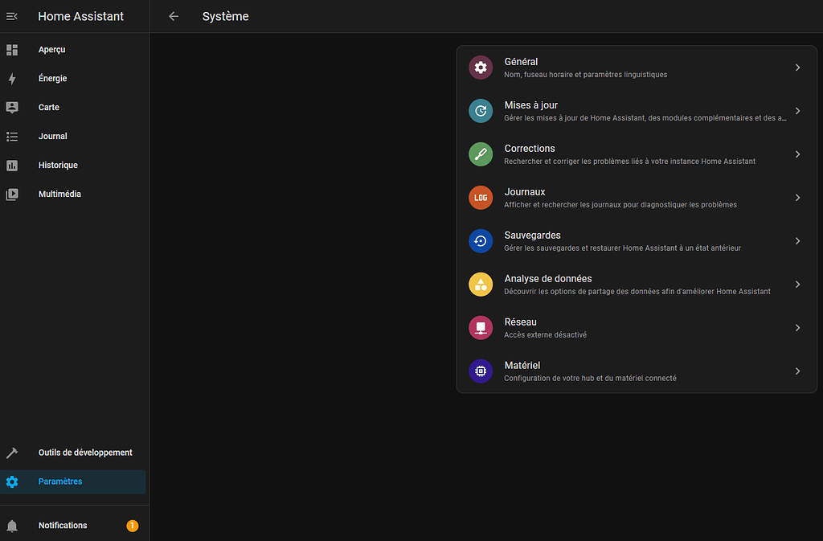Image resolution: width=823 pixels, height=541 pixels.
Task: Click the orange notification count badge
Action: pos(133,525)
